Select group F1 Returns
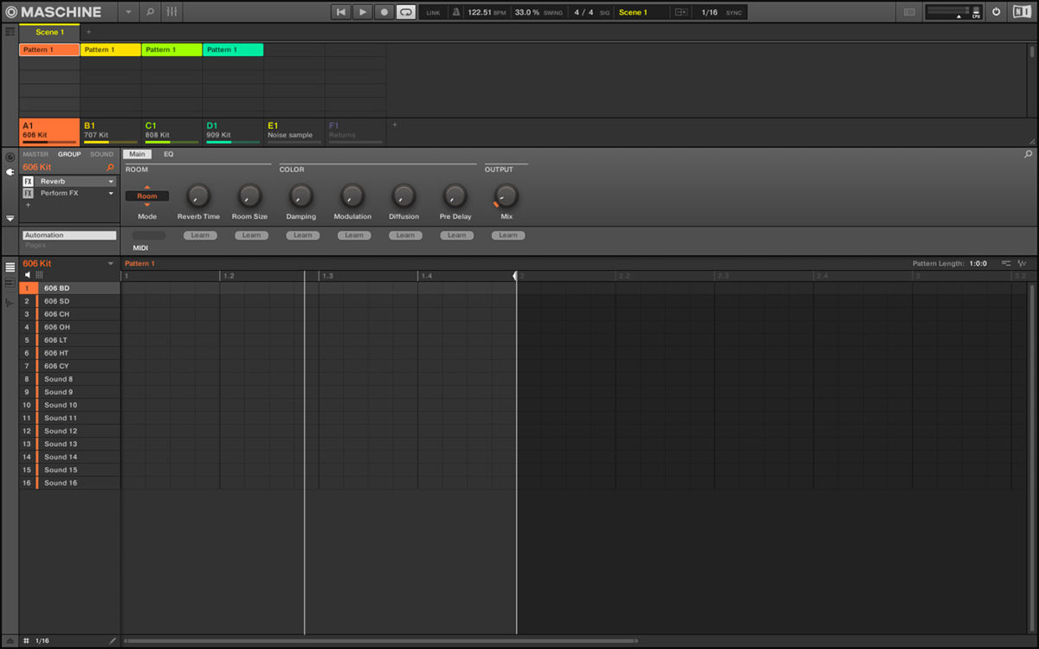Image resolution: width=1039 pixels, height=649 pixels. (x=355, y=131)
